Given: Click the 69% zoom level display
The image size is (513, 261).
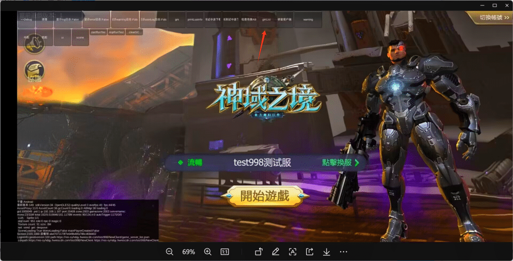Looking at the screenshot, I should [x=188, y=251].
